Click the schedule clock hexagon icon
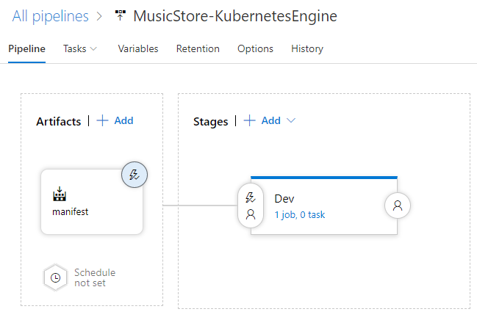Image resolution: width=477 pixels, height=320 pixels. click(56, 277)
